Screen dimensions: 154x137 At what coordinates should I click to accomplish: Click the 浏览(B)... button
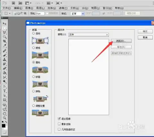click(121, 41)
